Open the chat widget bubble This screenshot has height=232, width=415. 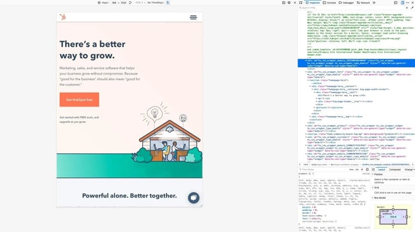193,198
